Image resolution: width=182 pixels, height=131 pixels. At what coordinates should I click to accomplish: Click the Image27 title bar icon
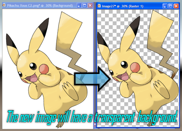pos(99,6)
